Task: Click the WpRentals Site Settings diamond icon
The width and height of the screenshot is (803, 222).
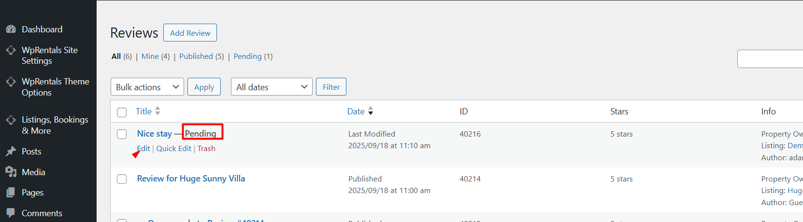Action: point(11,50)
